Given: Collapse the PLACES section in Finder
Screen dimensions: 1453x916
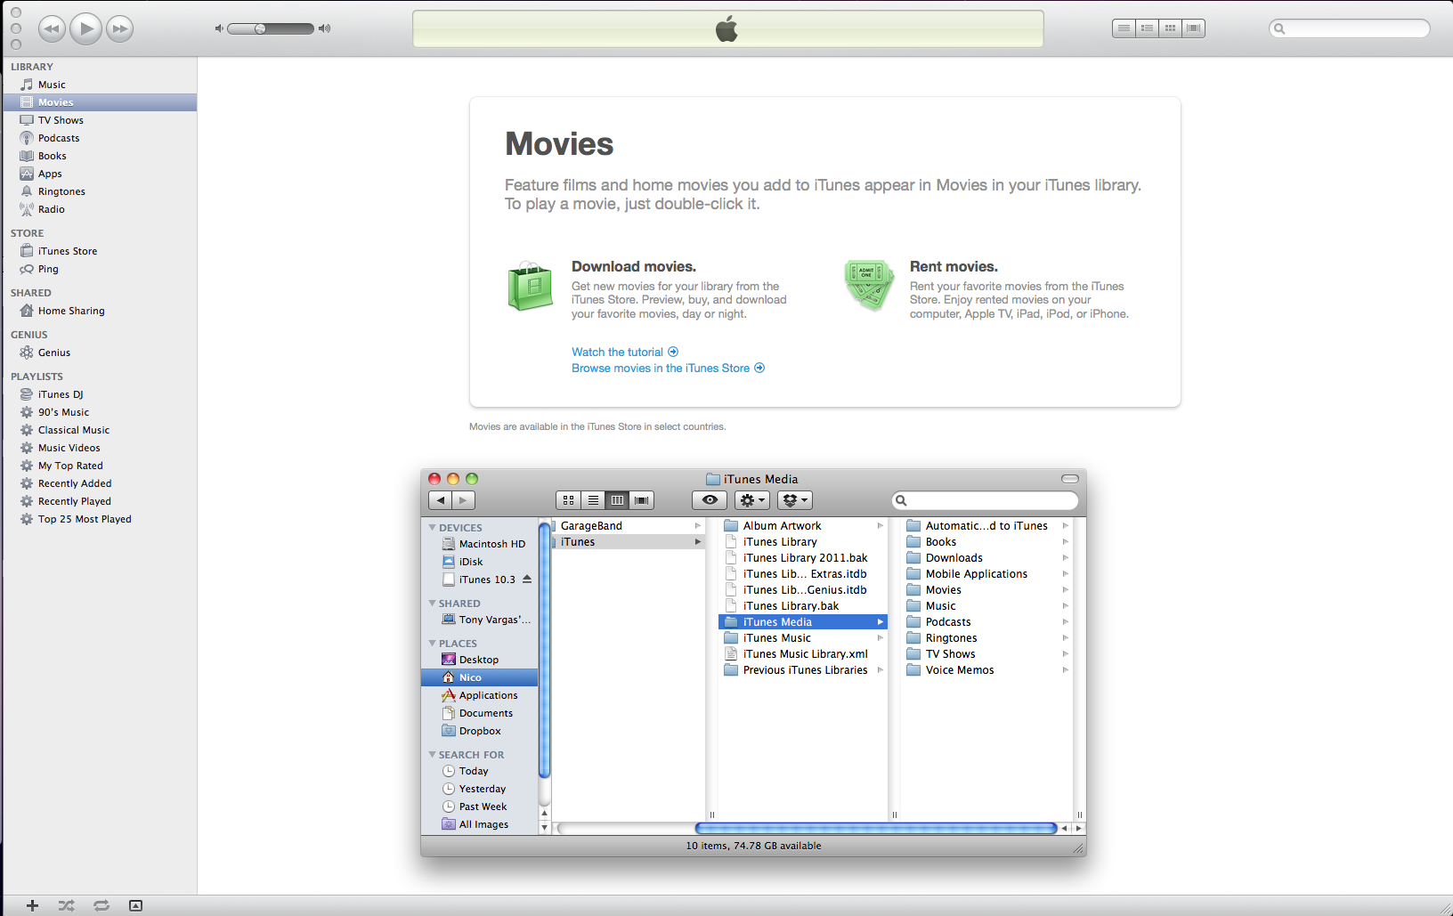Looking at the screenshot, I should click(x=433, y=644).
